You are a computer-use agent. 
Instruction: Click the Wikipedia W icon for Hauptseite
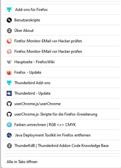[9, 62]
